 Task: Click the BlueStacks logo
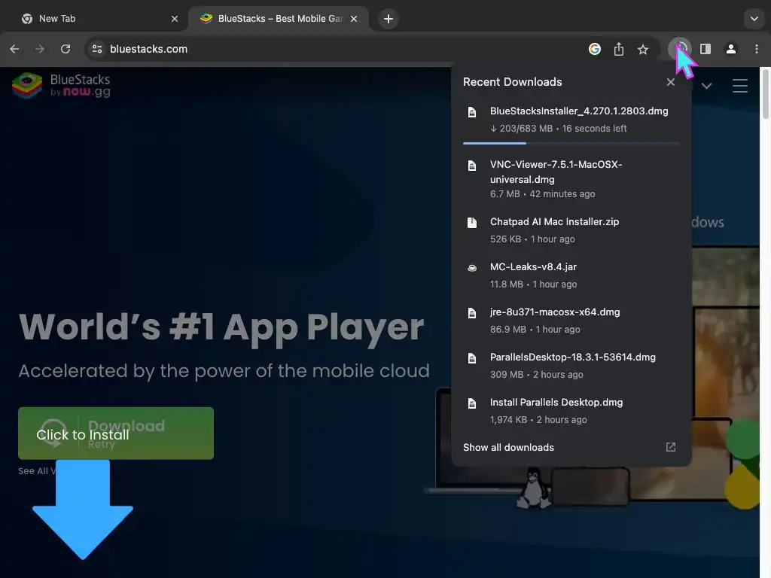[x=62, y=86]
